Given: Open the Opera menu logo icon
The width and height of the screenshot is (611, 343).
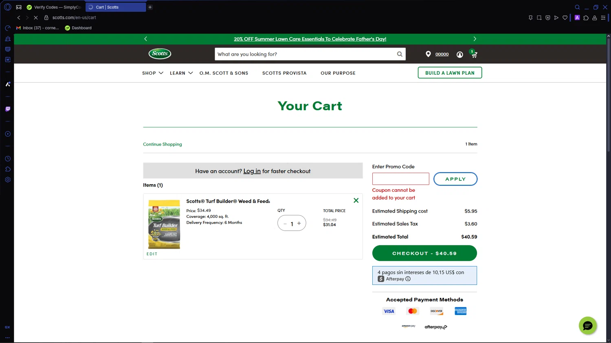Looking at the screenshot, I should click(x=7, y=7).
